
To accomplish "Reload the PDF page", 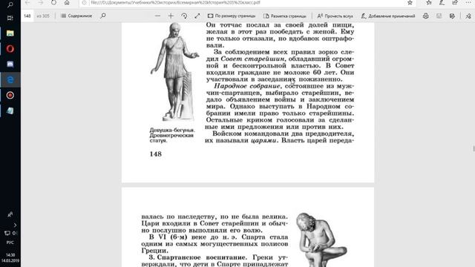I will click(x=53, y=3).
